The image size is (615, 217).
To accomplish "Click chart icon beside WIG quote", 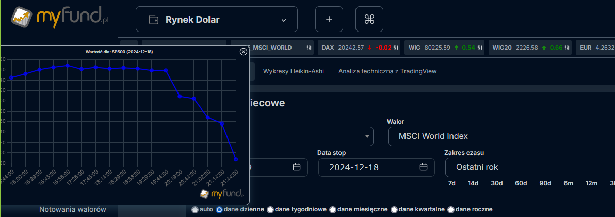I will [479, 48].
